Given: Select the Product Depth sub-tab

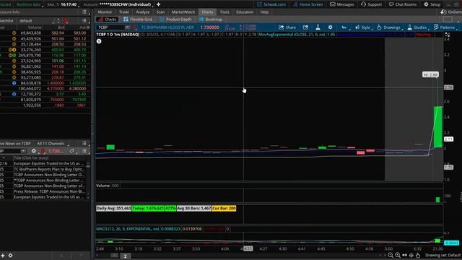Looking at the screenshot, I should [175, 19].
